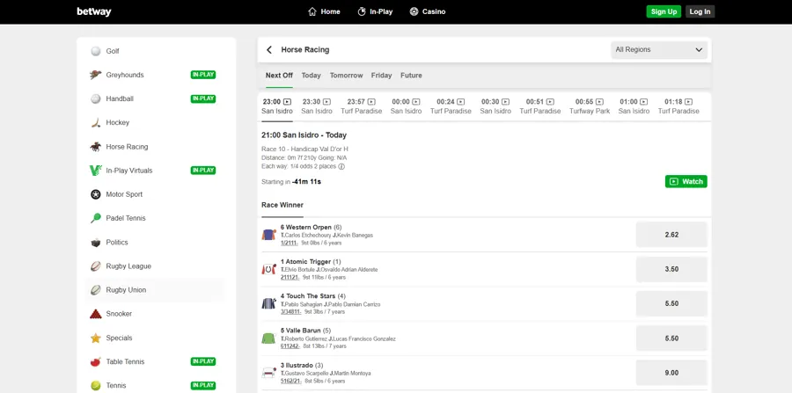Click the Hockey stick icon
Image resolution: width=792 pixels, height=393 pixels.
[95, 122]
